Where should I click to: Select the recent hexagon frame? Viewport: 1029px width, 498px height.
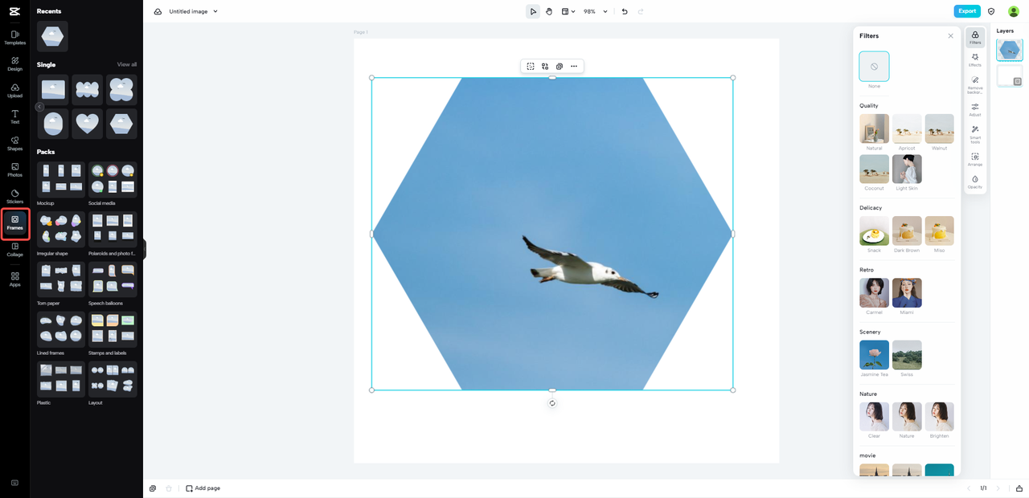[52, 36]
